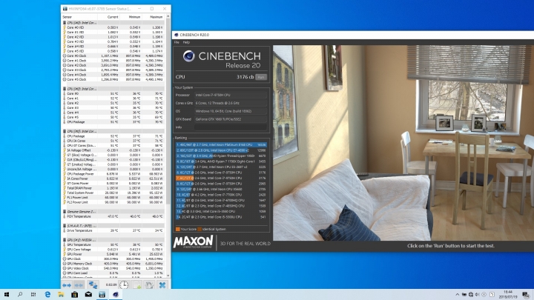Select the Core i5-5300U ranking entry
This screenshot has height=300, width=534.
coord(221,216)
